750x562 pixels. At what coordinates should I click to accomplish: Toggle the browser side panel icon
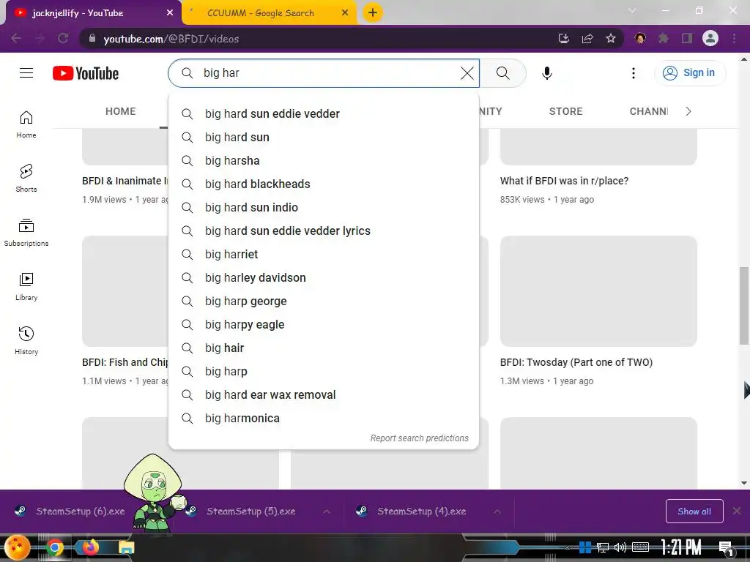(687, 38)
